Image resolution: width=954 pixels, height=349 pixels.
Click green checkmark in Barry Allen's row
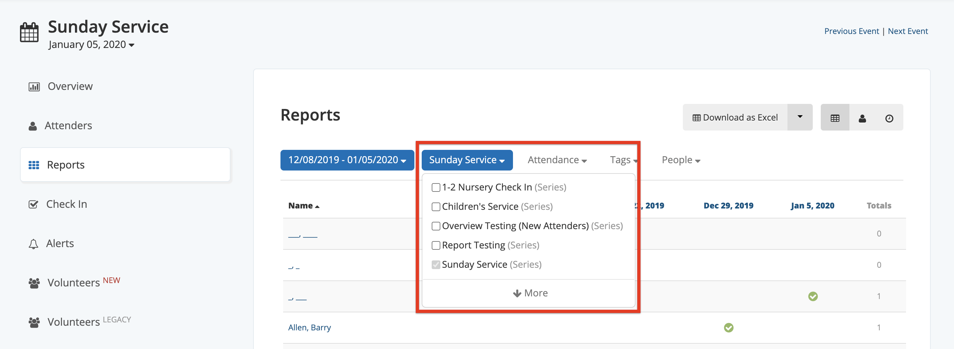coord(728,328)
